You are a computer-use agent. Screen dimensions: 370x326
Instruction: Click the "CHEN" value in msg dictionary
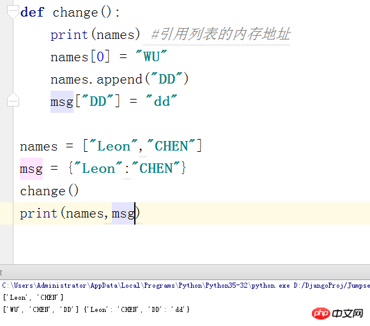point(156,168)
